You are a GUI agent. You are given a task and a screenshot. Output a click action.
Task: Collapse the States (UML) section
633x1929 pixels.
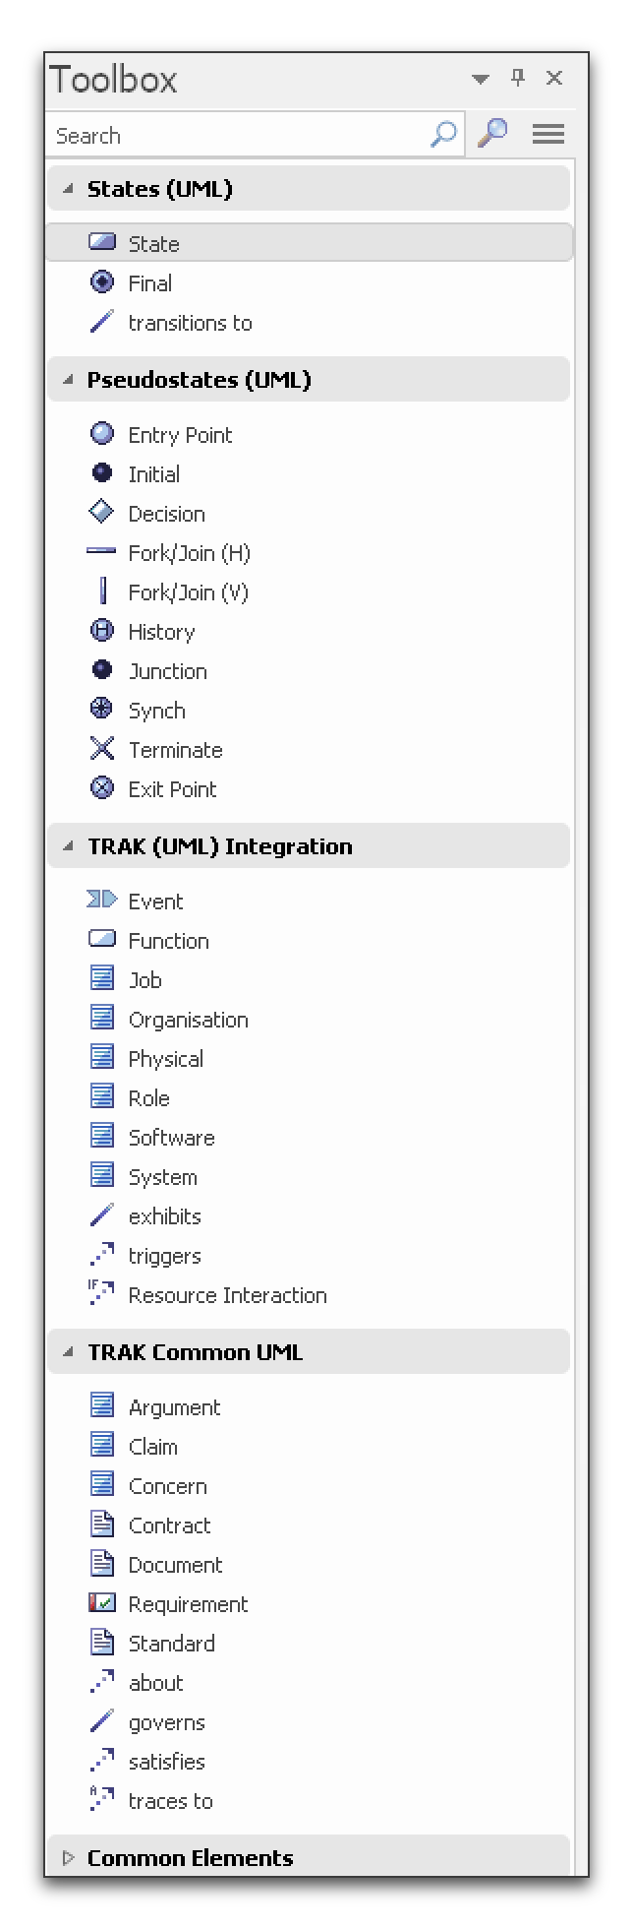pos(67,189)
